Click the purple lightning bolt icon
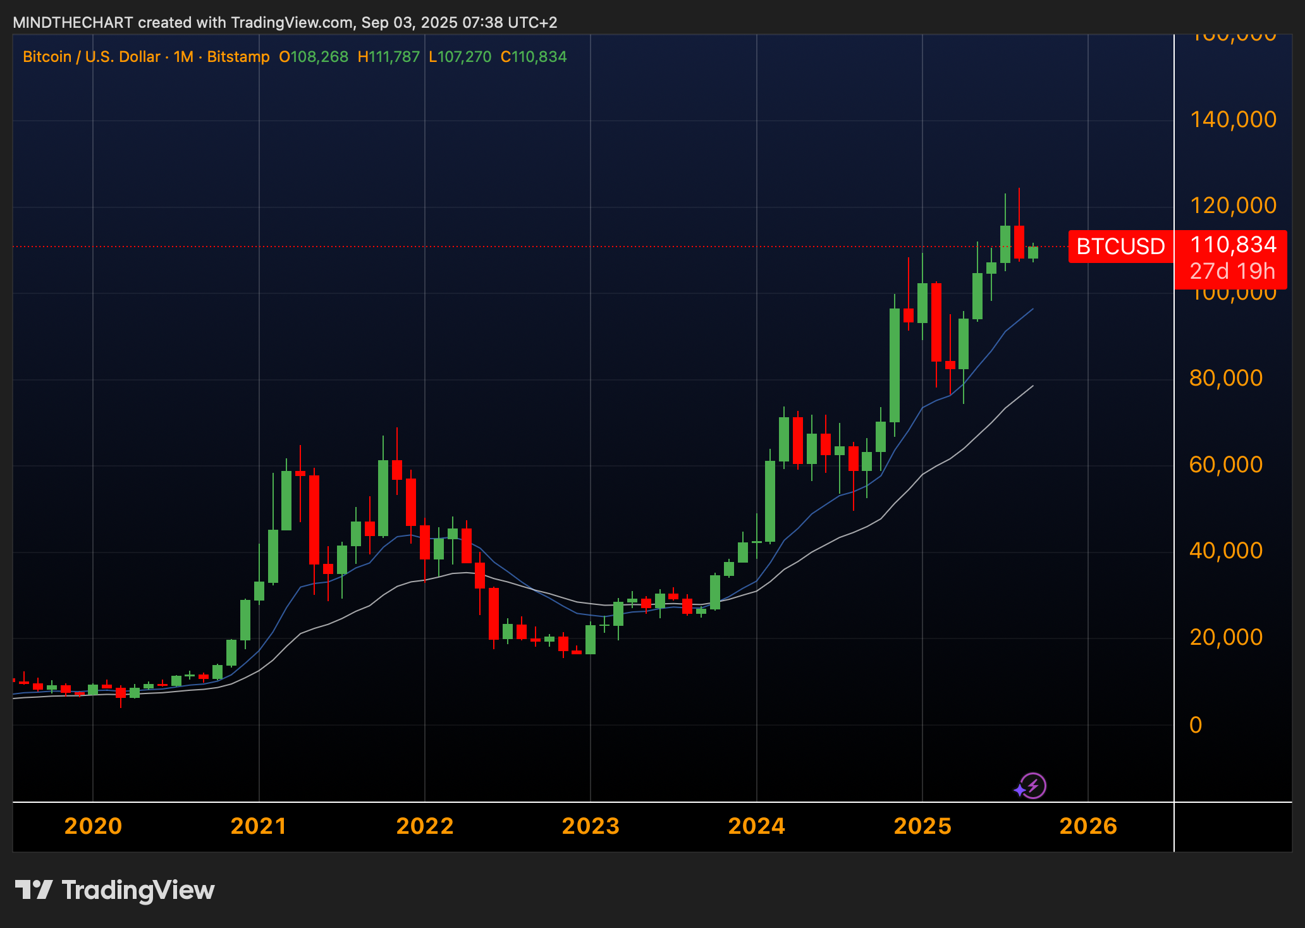1305x928 pixels. coord(1033,786)
